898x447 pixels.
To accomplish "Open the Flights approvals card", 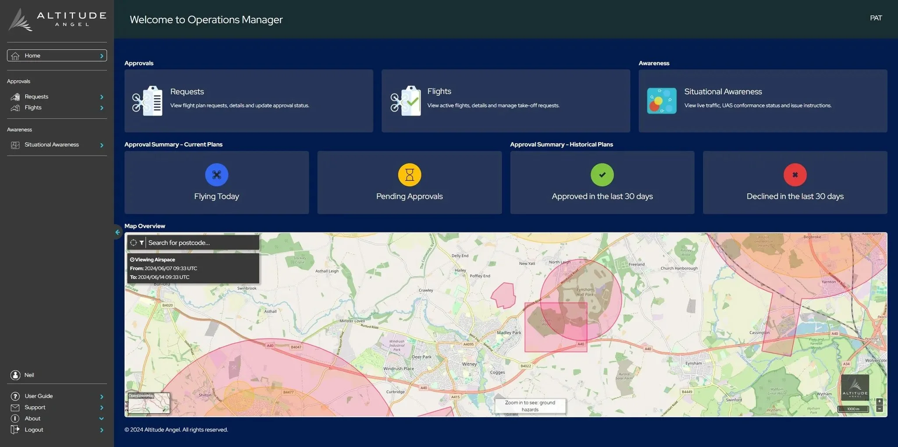I will [x=506, y=101].
